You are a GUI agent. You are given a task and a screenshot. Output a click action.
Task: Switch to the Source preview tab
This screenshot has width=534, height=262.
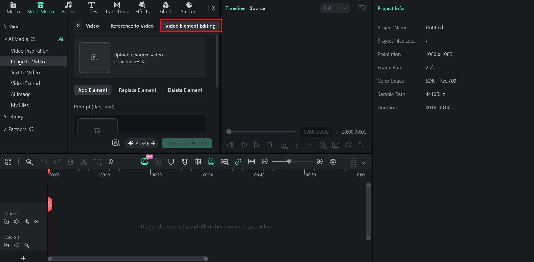[x=257, y=8]
